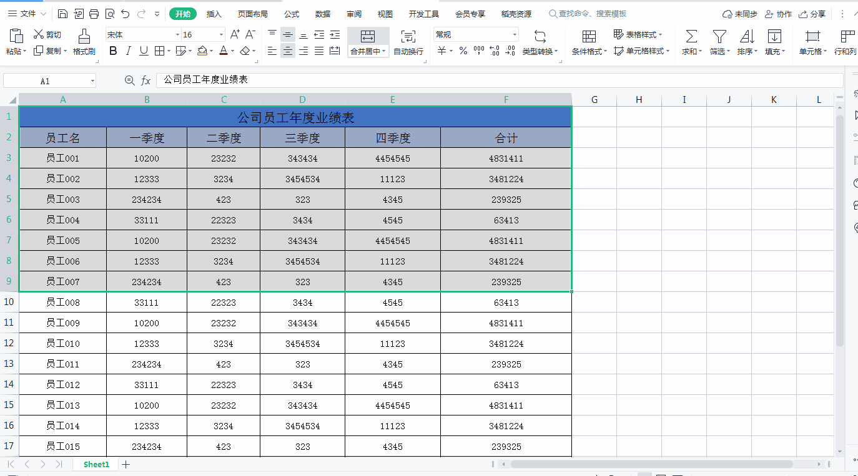Click the 分享 (Share) button
Image resolution: width=858 pixels, height=476 pixels.
point(812,14)
